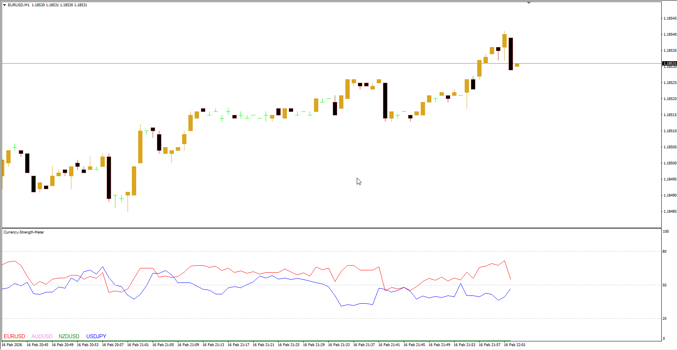Click the NZDUSD legend label
The image size is (677, 350).
[69, 336]
